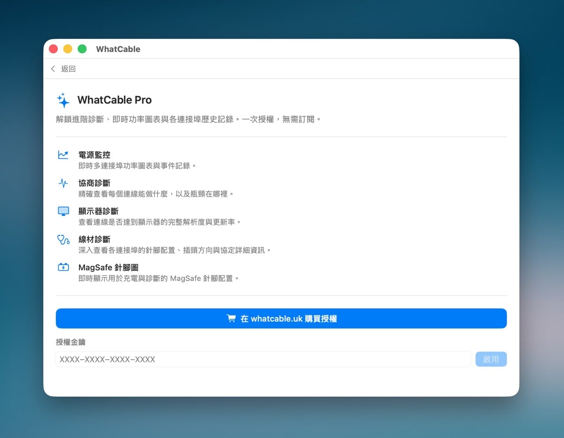
Task: Click description 查看連線是否達到顯示器的完整解析度
Action: pyautogui.click(x=160, y=222)
